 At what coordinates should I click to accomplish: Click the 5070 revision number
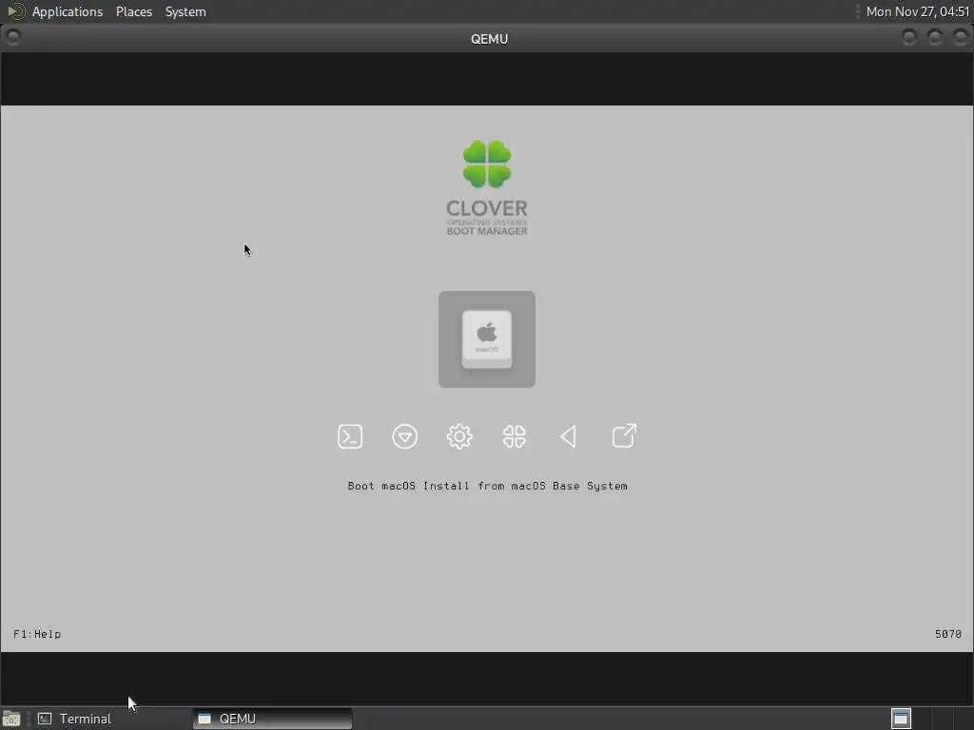pyautogui.click(x=948, y=634)
